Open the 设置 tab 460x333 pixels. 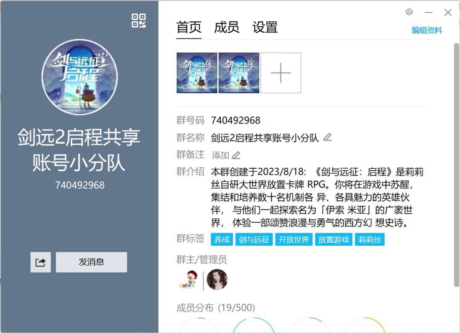265,28
